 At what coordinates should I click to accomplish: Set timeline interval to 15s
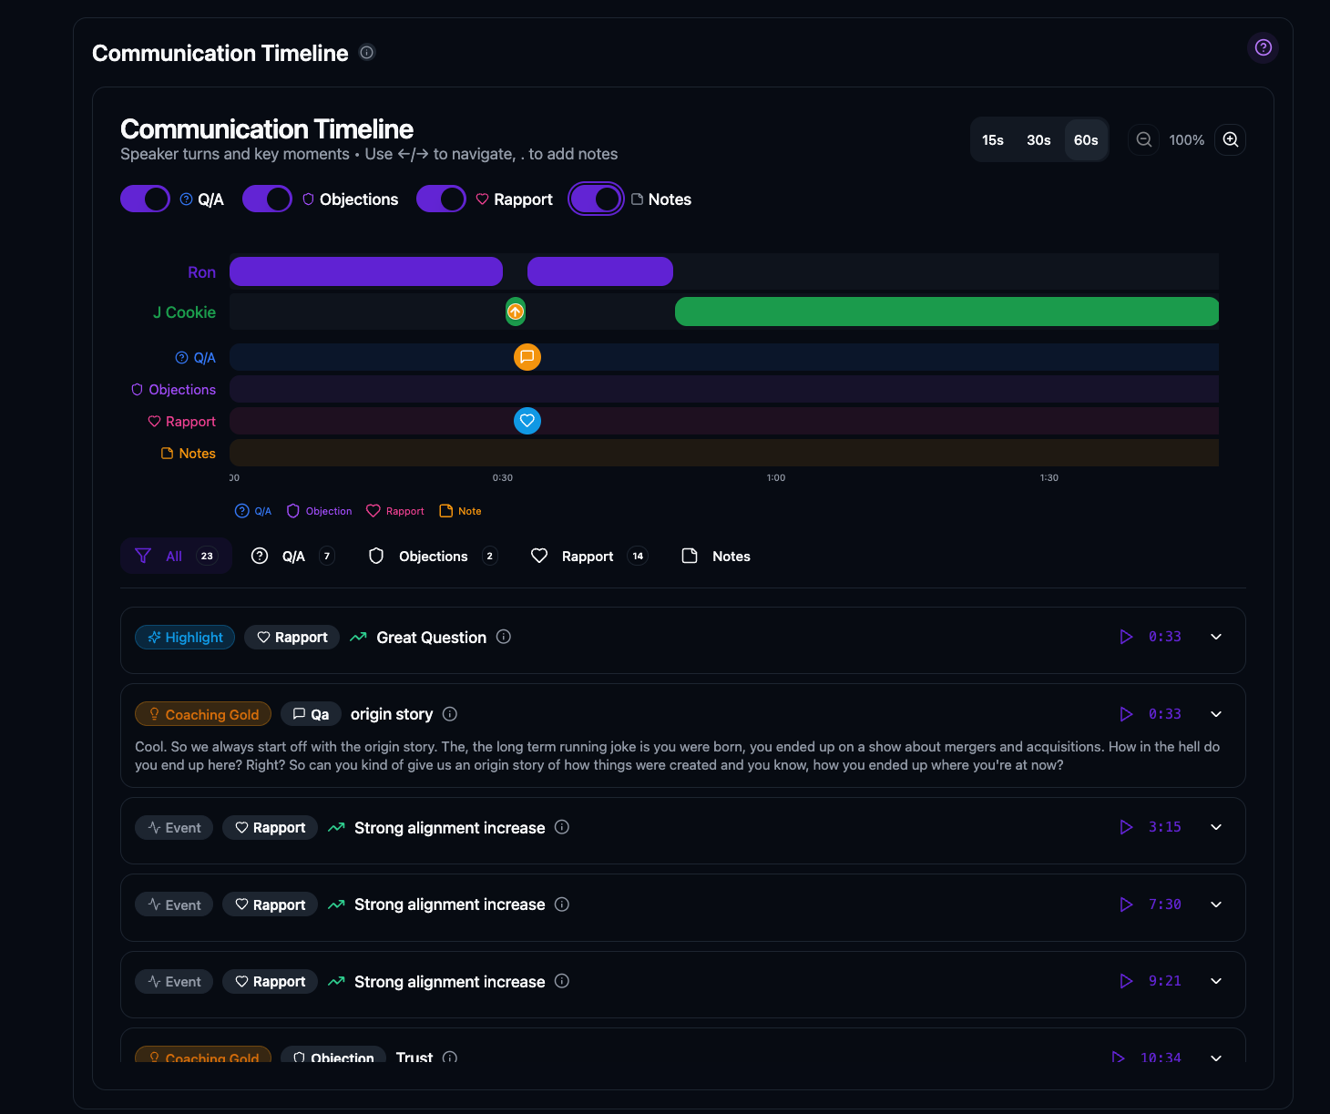coord(993,140)
